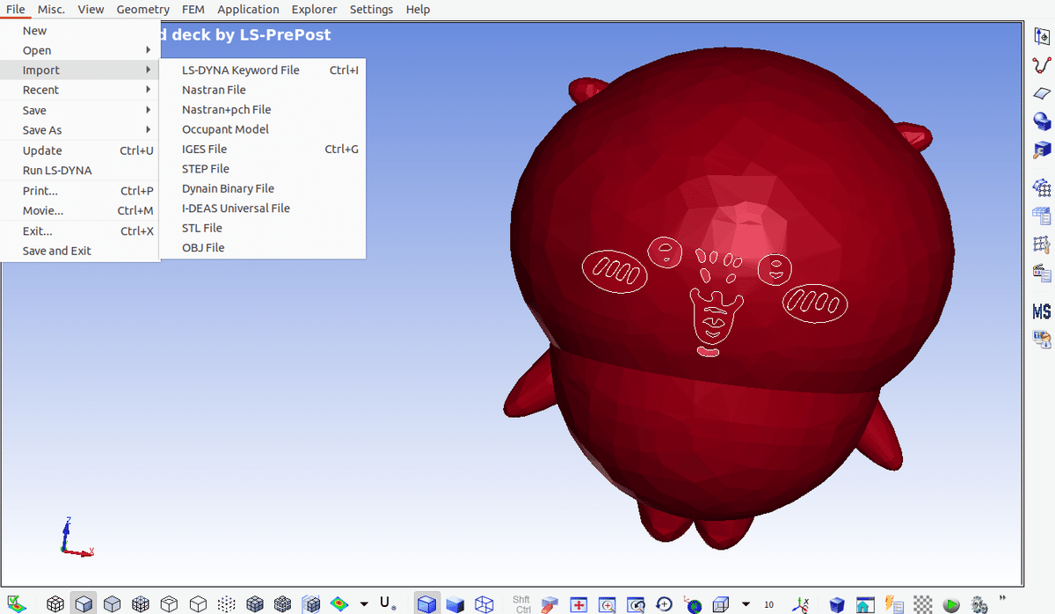Choose Run LS-DYNA from File menu
This screenshot has height=614, width=1055.
point(80,171)
